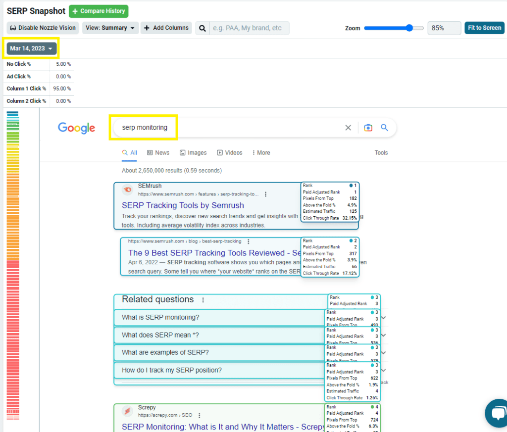
Task: Clear the Google search query with the X
Action: click(348, 128)
